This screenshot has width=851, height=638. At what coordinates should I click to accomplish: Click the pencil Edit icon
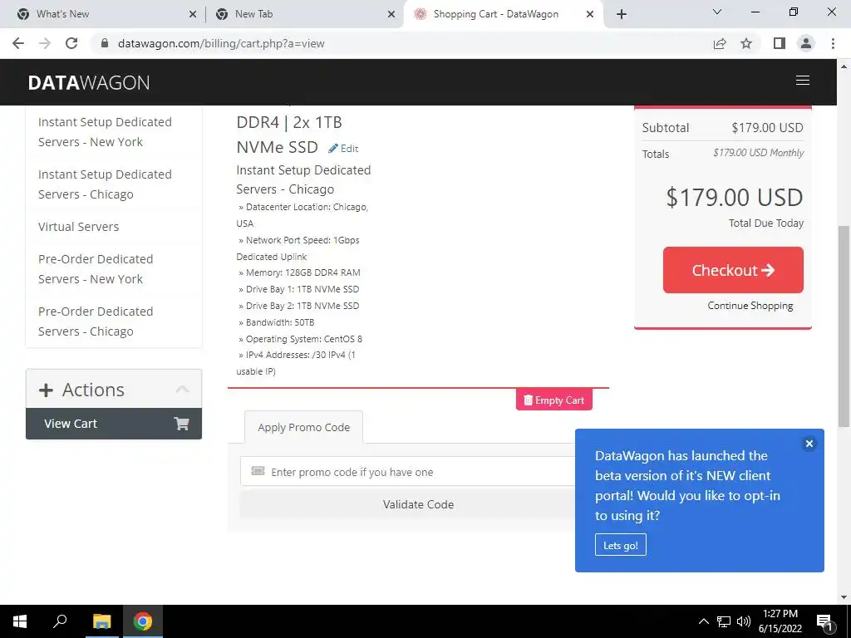[x=333, y=148]
